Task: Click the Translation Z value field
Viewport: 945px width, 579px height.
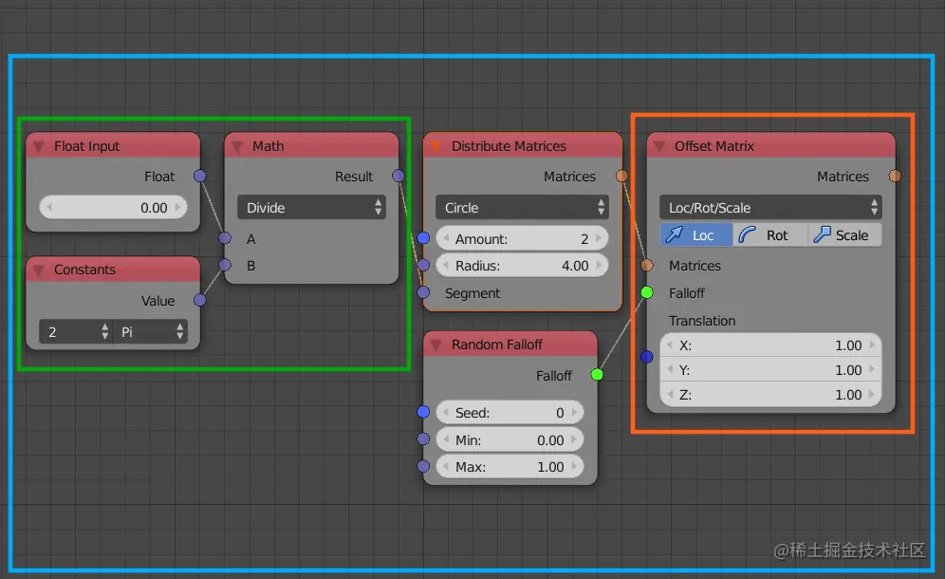Action: click(x=770, y=395)
